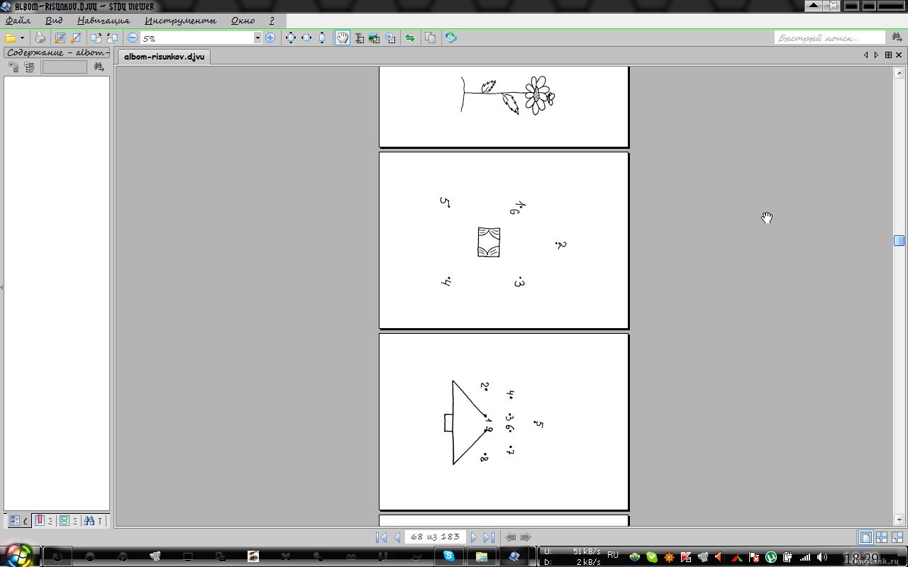Viewport: 908px width, 567px height.
Task: Select the text selection tool
Action: 359,38
